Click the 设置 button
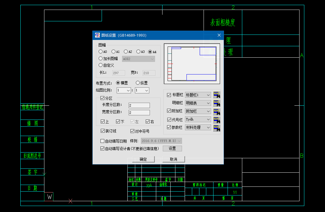This screenshot has height=212, width=325. pos(172,148)
